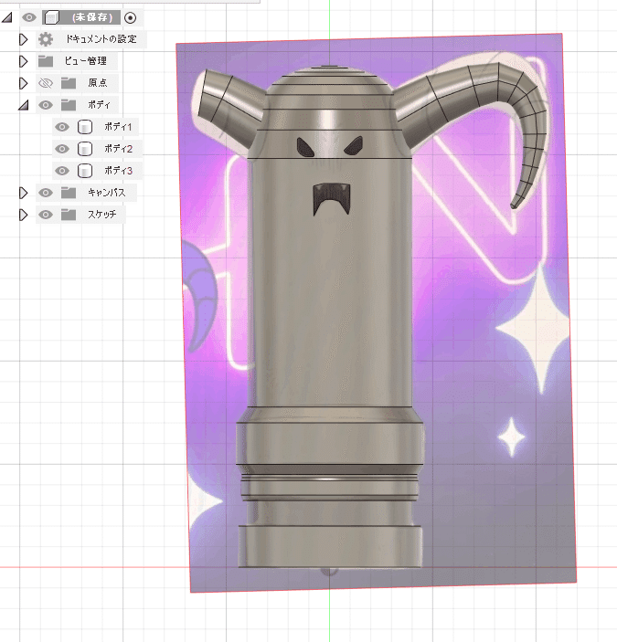
Task: Click the cylinder body icon of ボディ3
Action: tap(85, 171)
